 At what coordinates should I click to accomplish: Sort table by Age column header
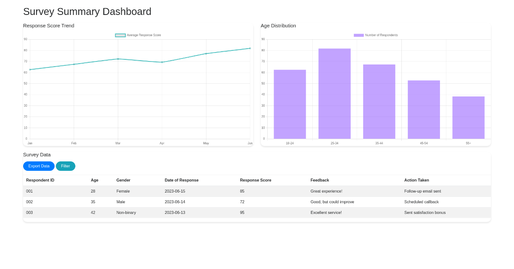95,180
